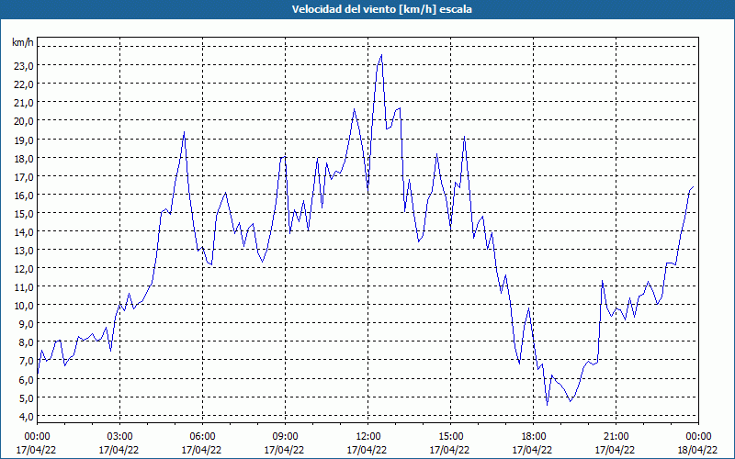Click the 18:00 time axis label
Image resolution: width=735 pixels, height=459 pixels.
(x=534, y=437)
